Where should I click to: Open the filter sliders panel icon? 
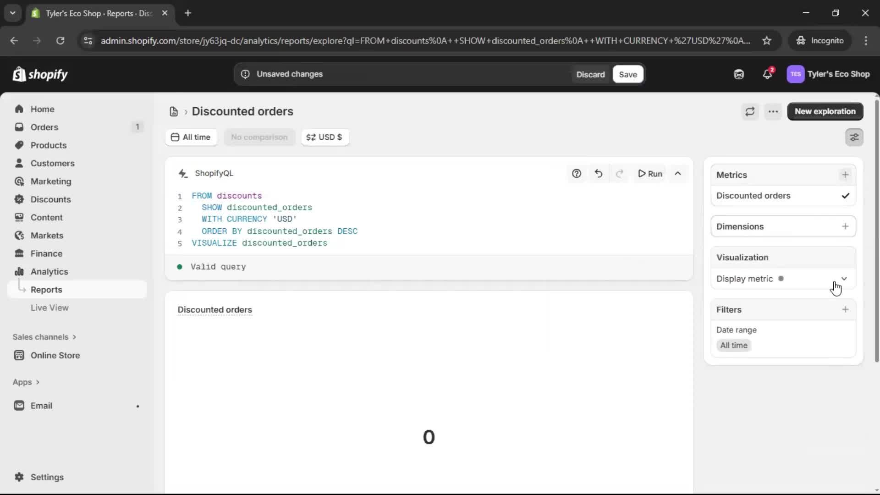pyautogui.click(x=854, y=137)
